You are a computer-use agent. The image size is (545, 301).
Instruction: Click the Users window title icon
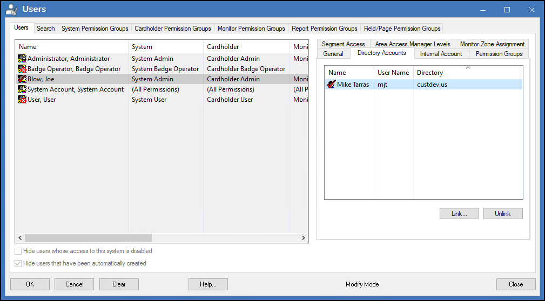tap(12, 9)
